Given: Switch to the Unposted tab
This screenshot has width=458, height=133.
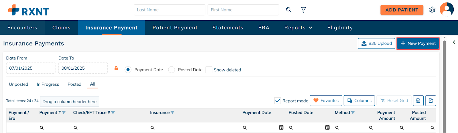Looking at the screenshot, I should [19, 84].
